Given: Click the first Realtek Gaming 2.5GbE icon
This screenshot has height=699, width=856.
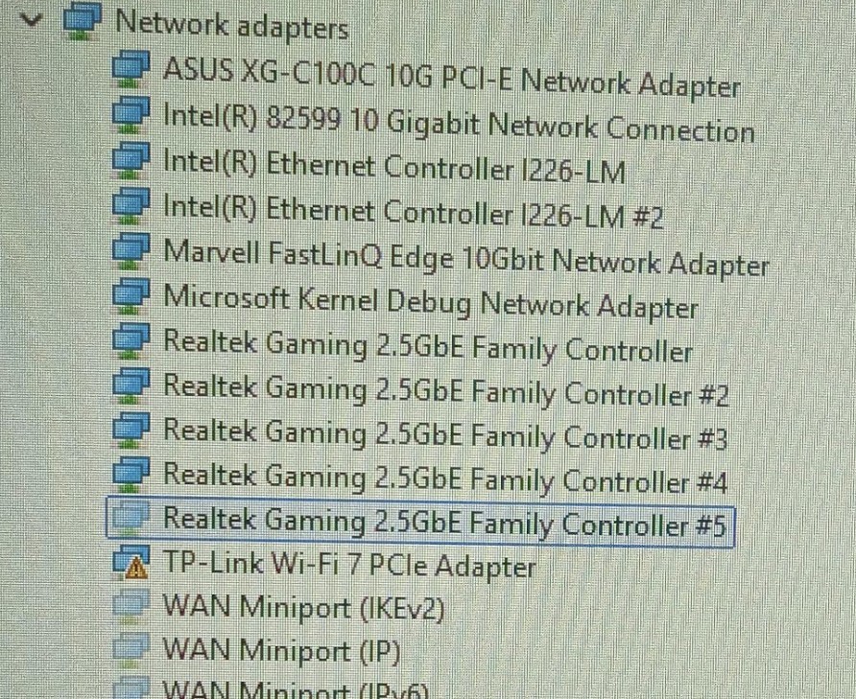Looking at the screenshot, I should pos(131,340).
